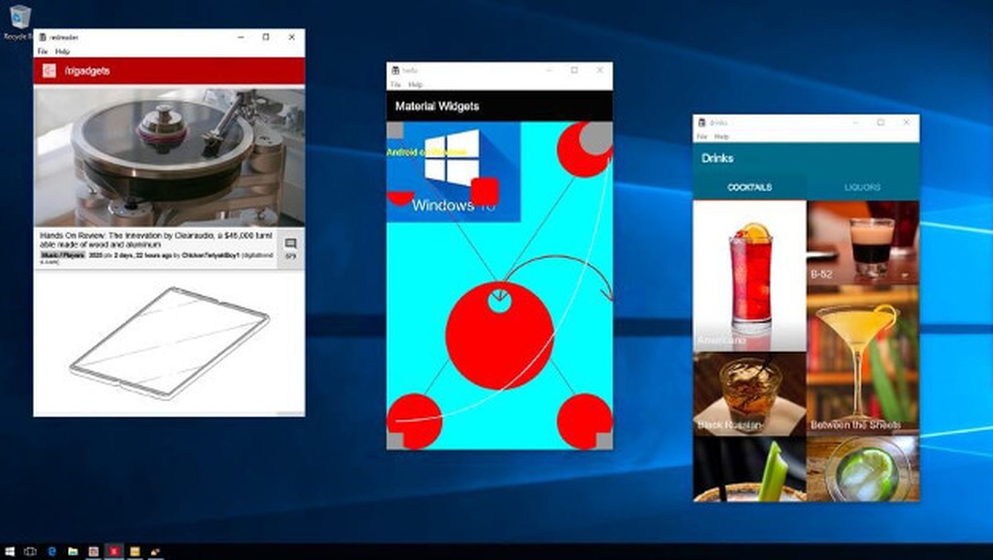Viewport: 993px width, 560px height.
Task: Open File Explorer from the taskbar
Action: [x=73, y=551]
